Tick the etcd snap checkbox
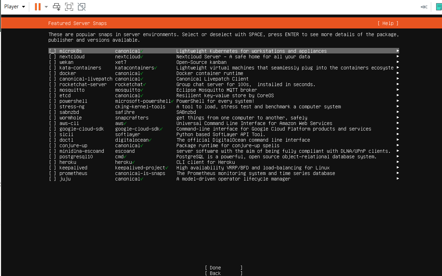This screenshot has width=442, height=276. click(x=53, y=95)
